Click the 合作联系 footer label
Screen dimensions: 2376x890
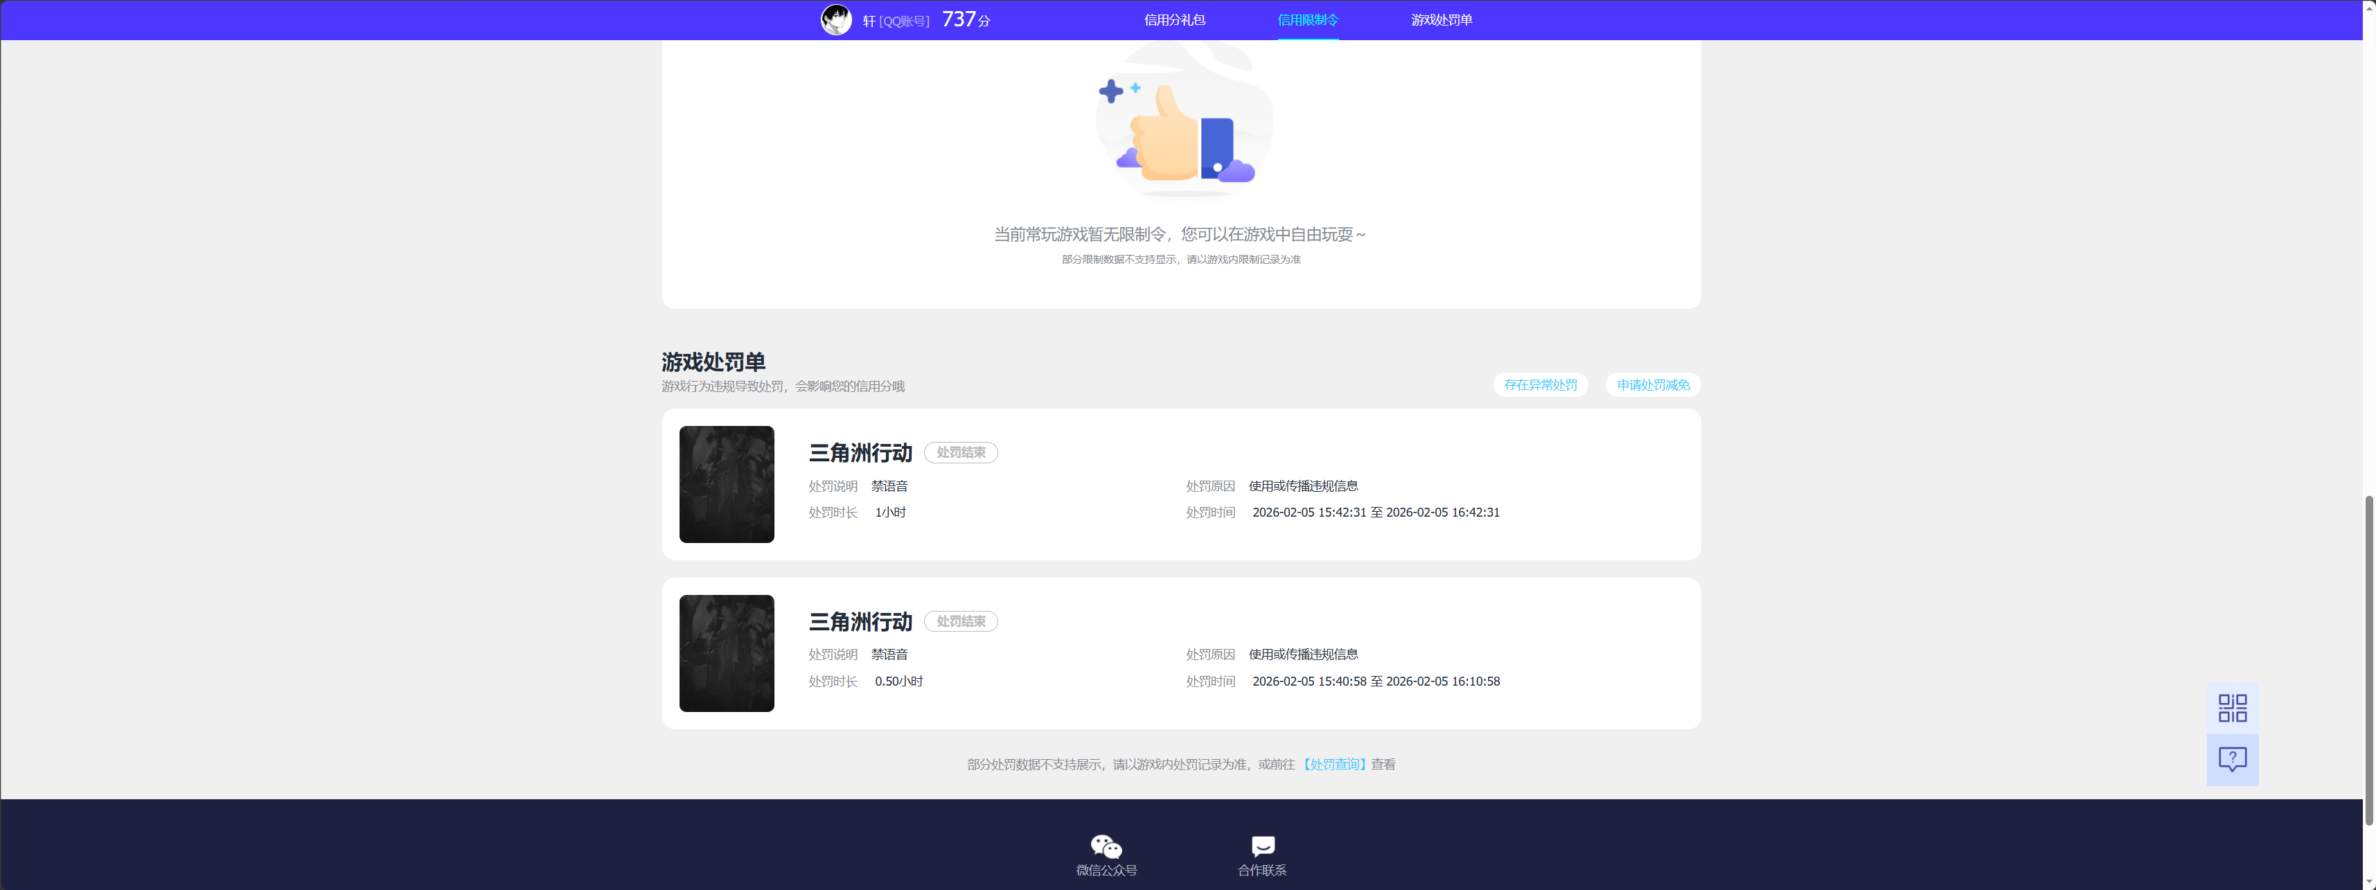(1262, 870)
